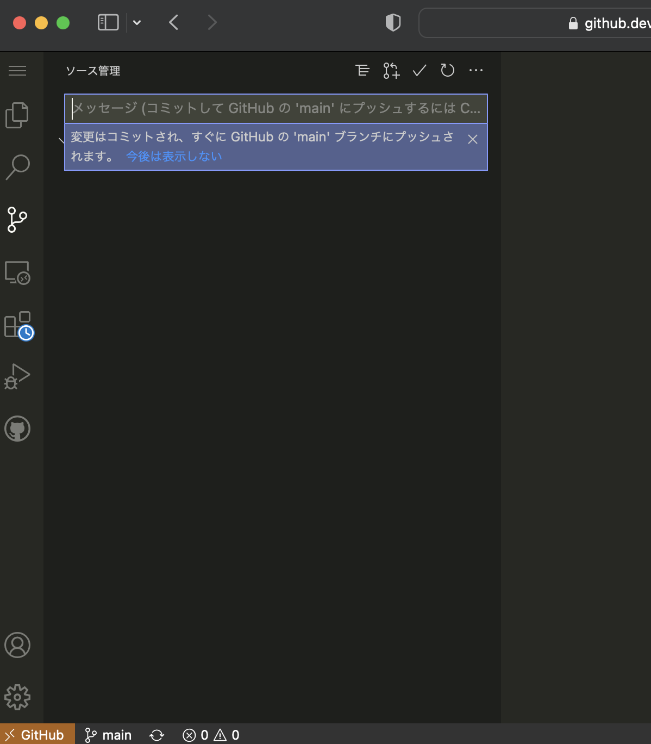651x744 pixels.
Task: Refresh the source control view
Action: [x=447, y=70]
